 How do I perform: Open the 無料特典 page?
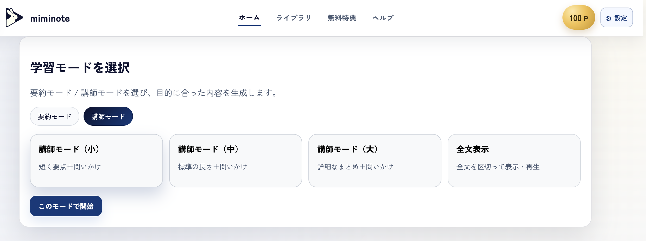point(342,18)
